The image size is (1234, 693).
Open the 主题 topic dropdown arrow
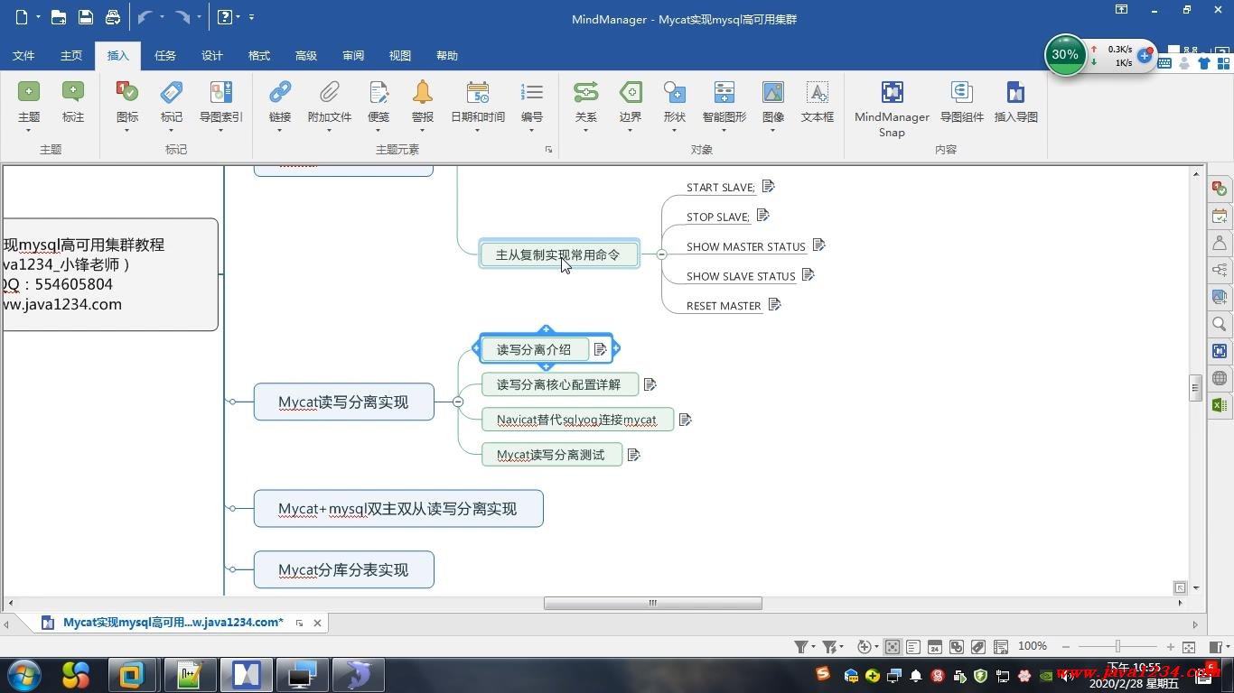click(29, 131)
